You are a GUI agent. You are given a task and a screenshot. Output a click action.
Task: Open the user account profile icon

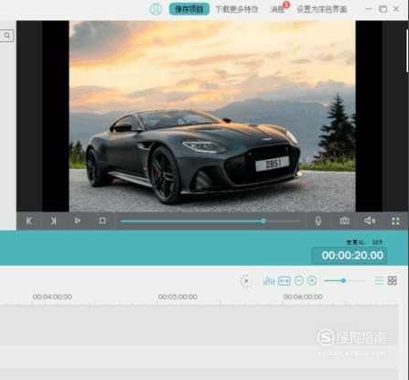[156, 9]
